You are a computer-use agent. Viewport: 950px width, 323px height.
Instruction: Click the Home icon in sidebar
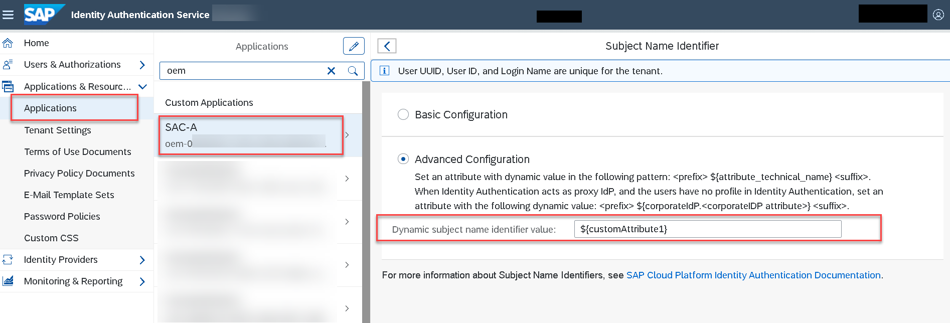click(8, 43)
